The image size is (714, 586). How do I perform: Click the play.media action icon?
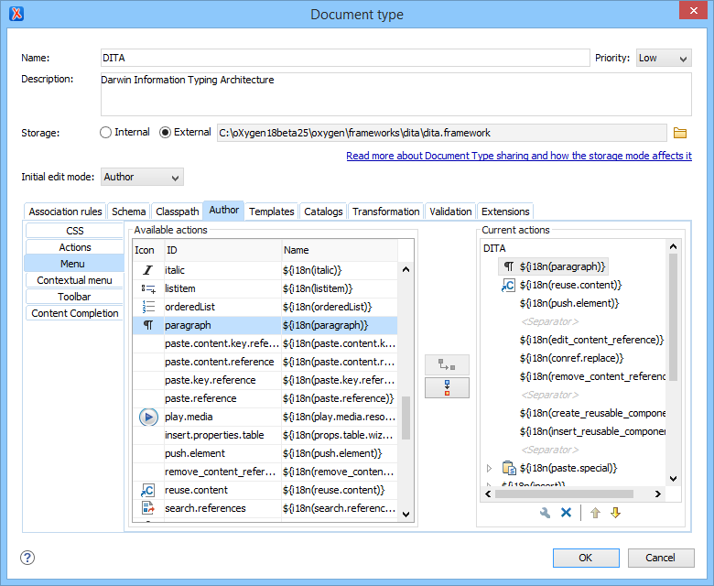coord(148,417)
